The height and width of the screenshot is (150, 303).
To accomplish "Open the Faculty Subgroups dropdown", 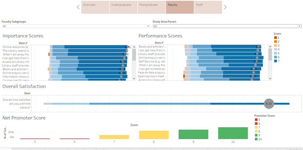I will coord(76,26).
